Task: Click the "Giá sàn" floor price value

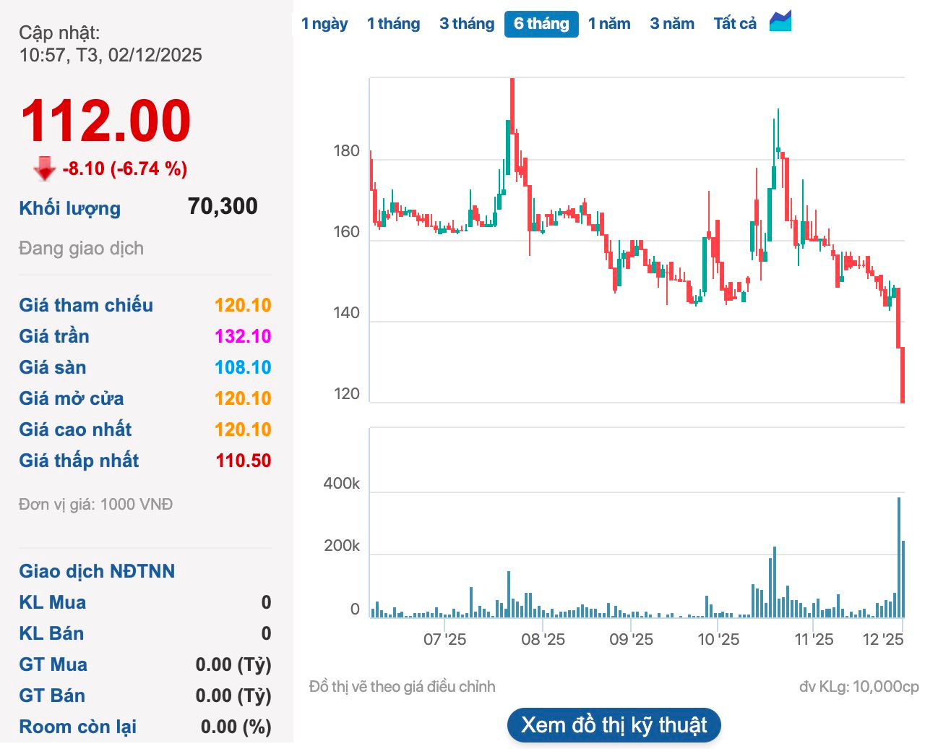Action: tap(244, 367)
